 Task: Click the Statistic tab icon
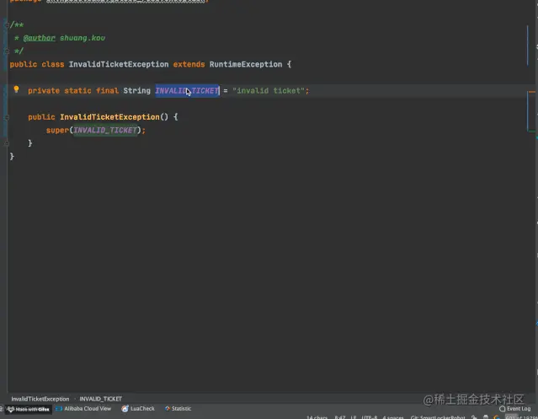[x=168, y=409]
